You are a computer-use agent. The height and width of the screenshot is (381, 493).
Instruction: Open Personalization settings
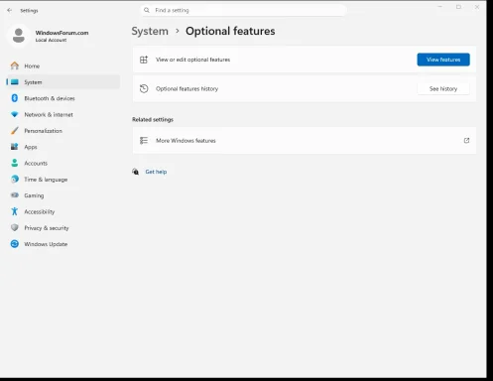coord(62,131)
